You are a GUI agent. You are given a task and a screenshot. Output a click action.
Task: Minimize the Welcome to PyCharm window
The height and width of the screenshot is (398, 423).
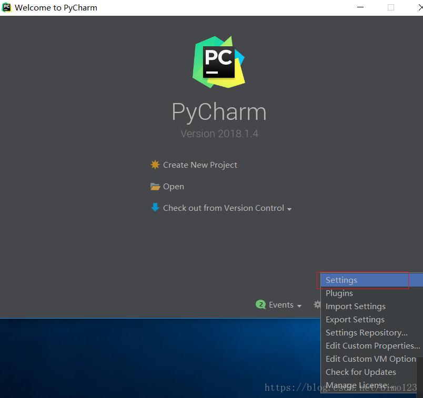360,7
